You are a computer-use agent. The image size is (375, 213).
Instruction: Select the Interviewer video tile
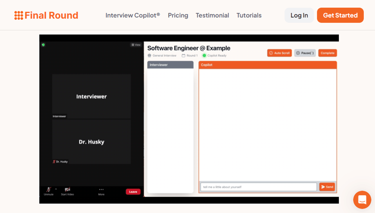point(91,96)
